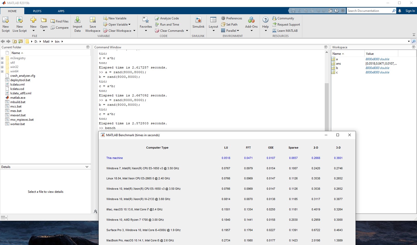Open address bar history dropdown
This screenshot has width=417, height=245.
(409, 41)
